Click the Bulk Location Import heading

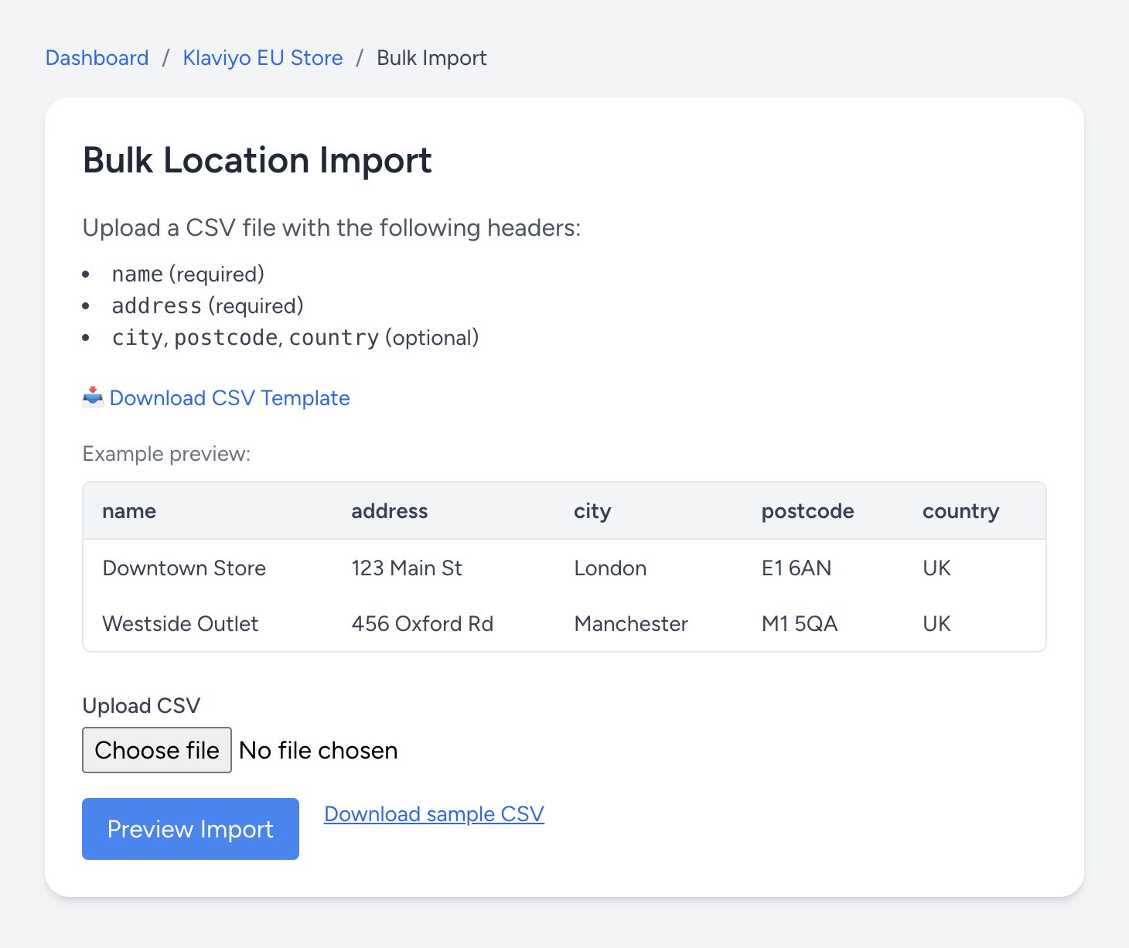258,160
